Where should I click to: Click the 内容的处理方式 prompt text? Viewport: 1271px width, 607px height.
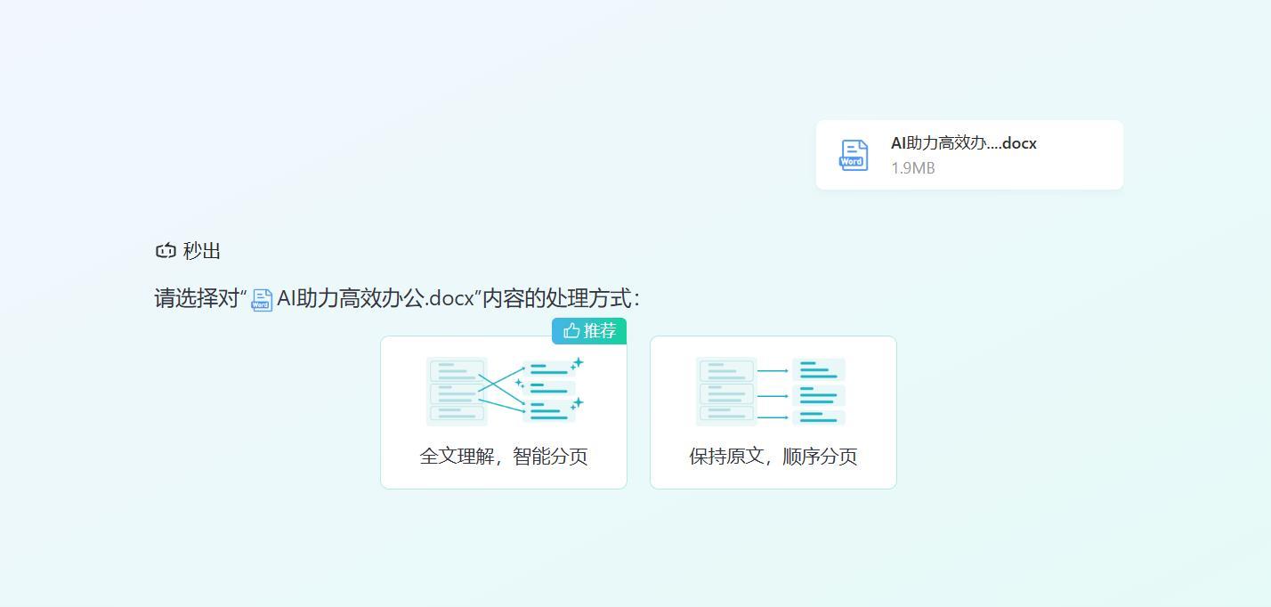pos(557,298)
